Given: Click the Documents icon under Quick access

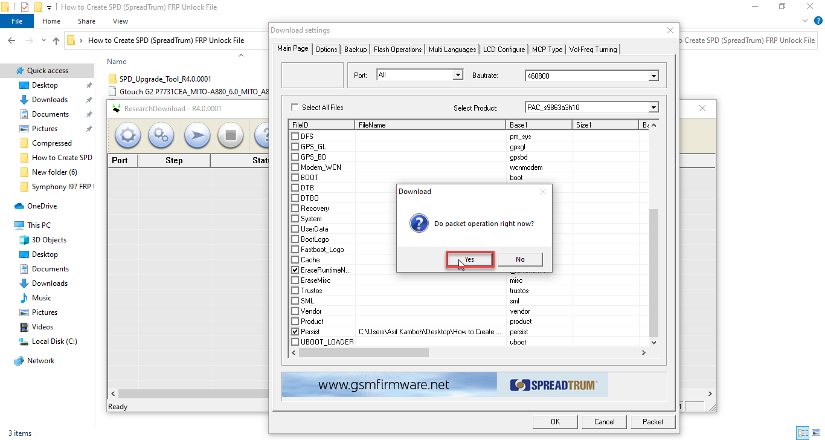Looking at the screenshot, I should [24, 114].
